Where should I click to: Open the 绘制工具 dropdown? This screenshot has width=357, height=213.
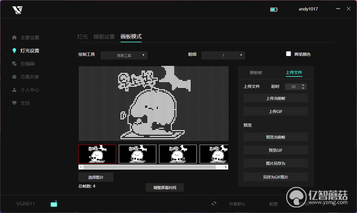124,55
